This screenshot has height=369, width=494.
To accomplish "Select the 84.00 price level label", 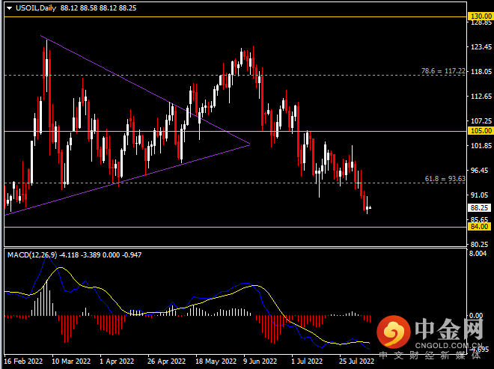I will coord(479,227).
